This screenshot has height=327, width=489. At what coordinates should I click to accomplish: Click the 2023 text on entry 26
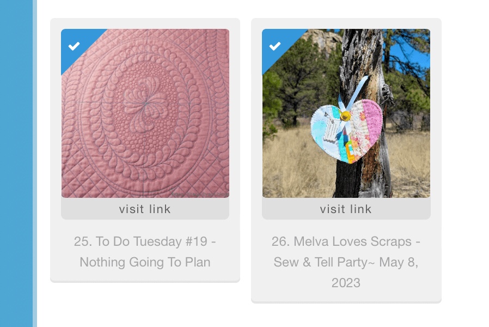tap(346, 283)
